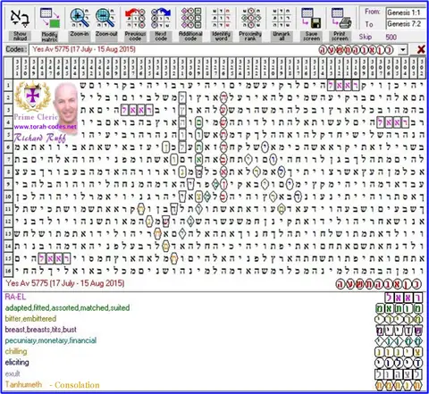Click the 'chilling' legend entry
This screenshot has width=429, height=394.
tap(16, 351)
